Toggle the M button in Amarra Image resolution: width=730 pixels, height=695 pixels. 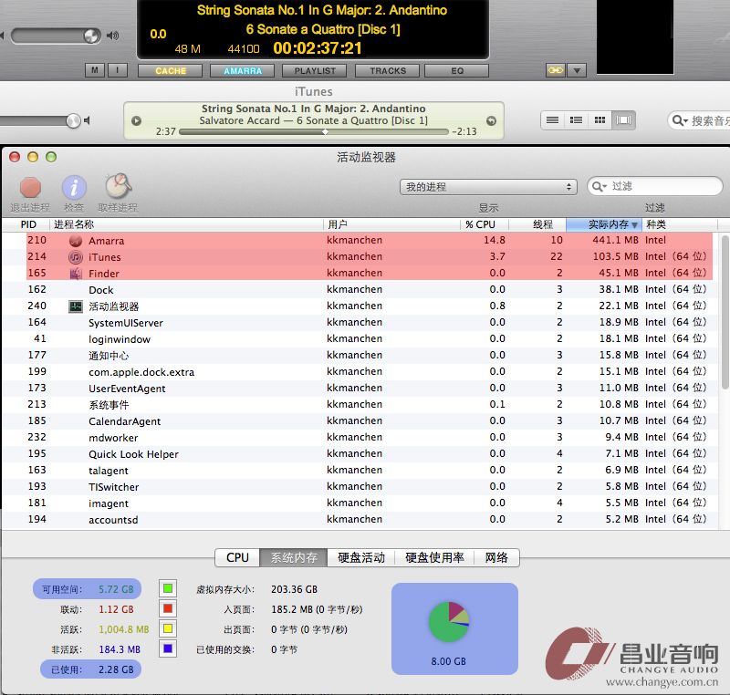pyautogui.click(x=95, y=71)
